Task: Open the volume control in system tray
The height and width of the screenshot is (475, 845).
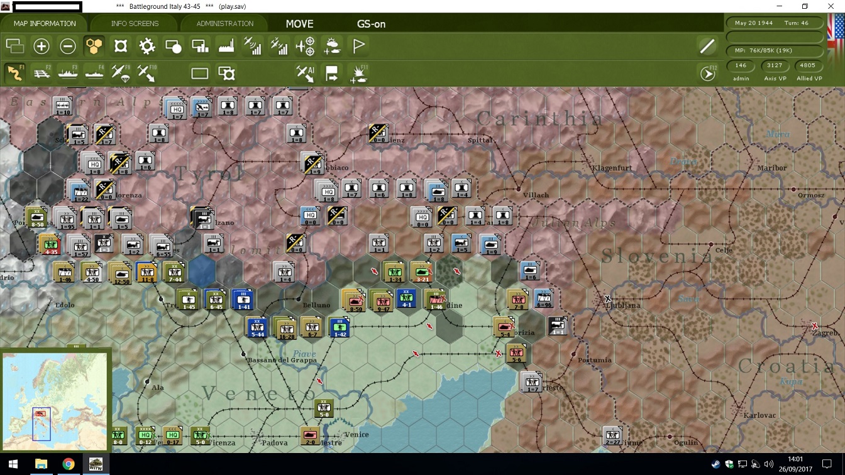Action: (x=768, y=464)
